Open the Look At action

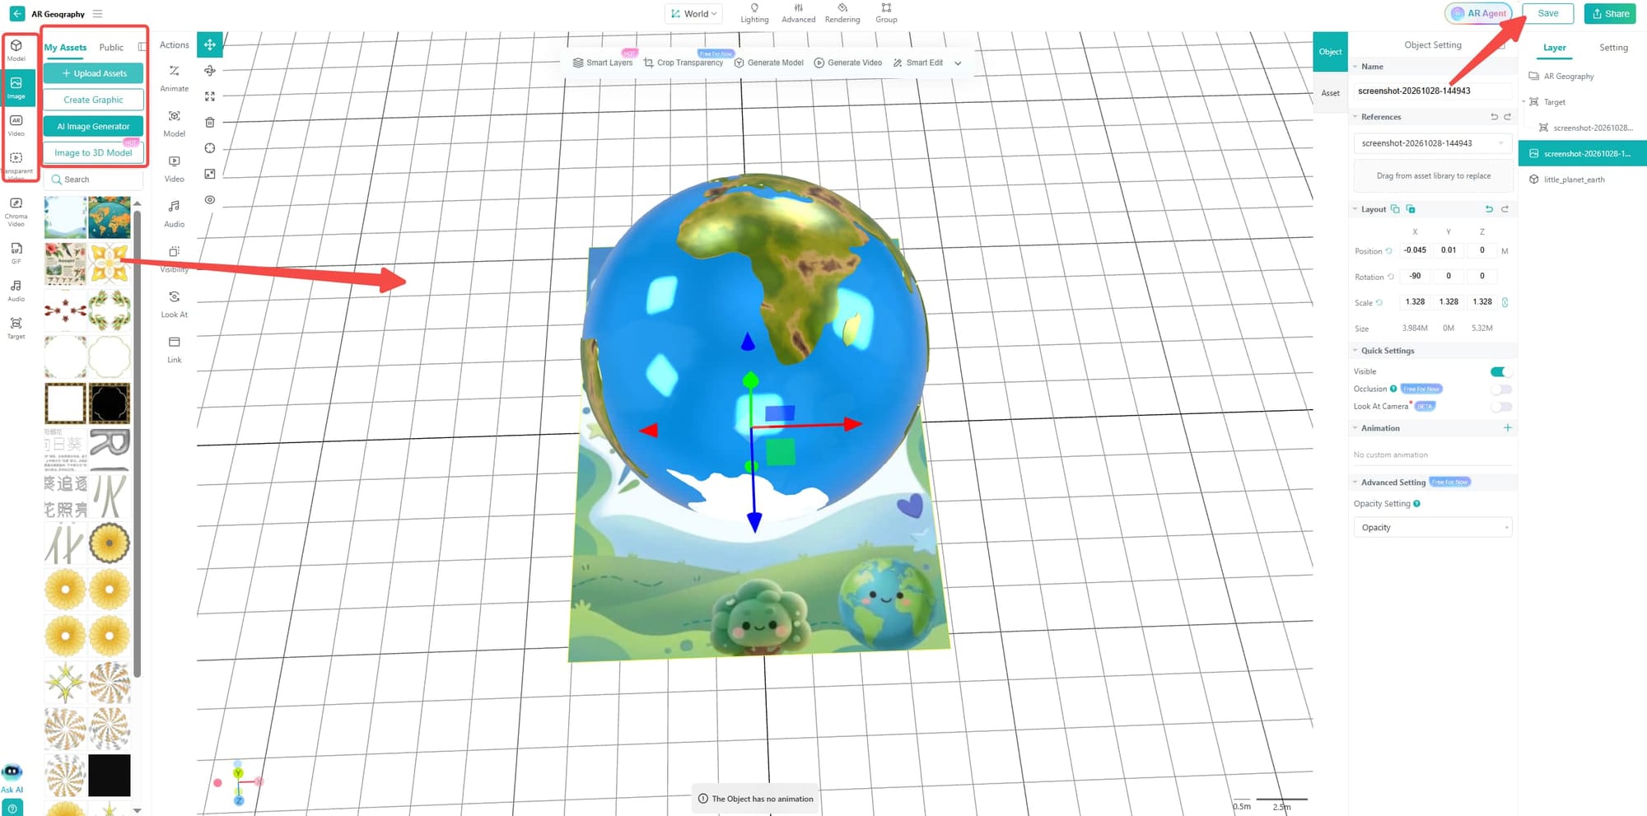[x=175, y=305]
